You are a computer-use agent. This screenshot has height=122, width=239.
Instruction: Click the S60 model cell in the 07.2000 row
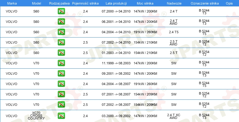pos(36,11)
